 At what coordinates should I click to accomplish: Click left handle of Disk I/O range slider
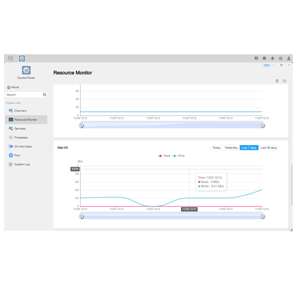coord(81,216)
